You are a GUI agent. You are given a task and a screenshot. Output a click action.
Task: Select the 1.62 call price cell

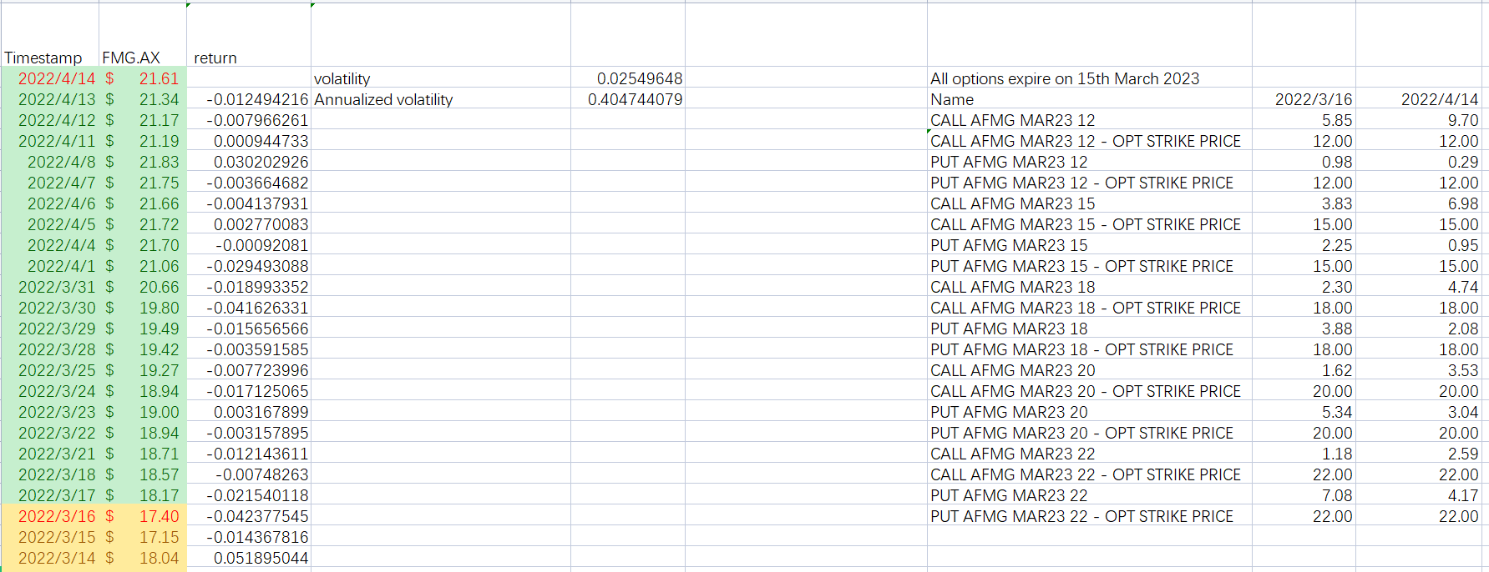(x=1304, y=370)
